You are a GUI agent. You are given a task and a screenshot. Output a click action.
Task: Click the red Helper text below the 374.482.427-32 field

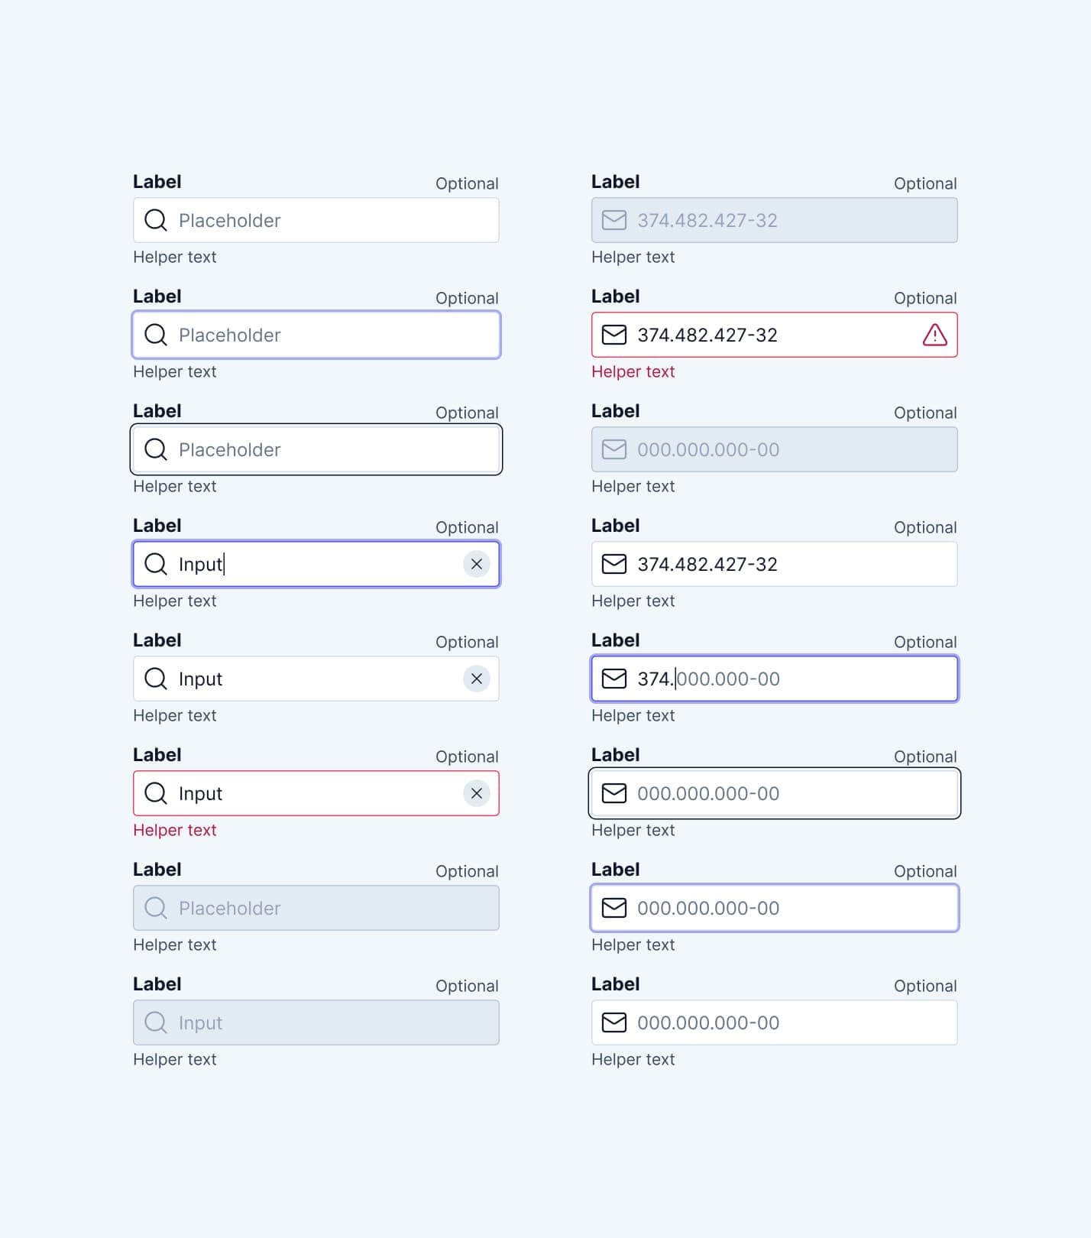click(633, 371)
